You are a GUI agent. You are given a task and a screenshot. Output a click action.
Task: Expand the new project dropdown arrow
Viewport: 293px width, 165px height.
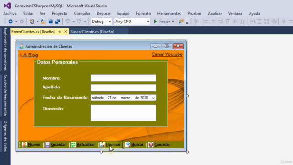(38, 22)
